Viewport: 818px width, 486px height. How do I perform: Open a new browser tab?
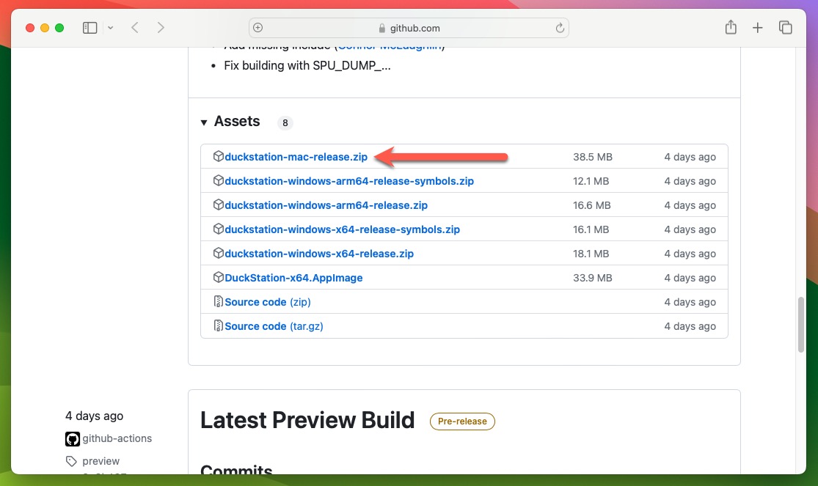pyautogui.click(x=758, y=27)
